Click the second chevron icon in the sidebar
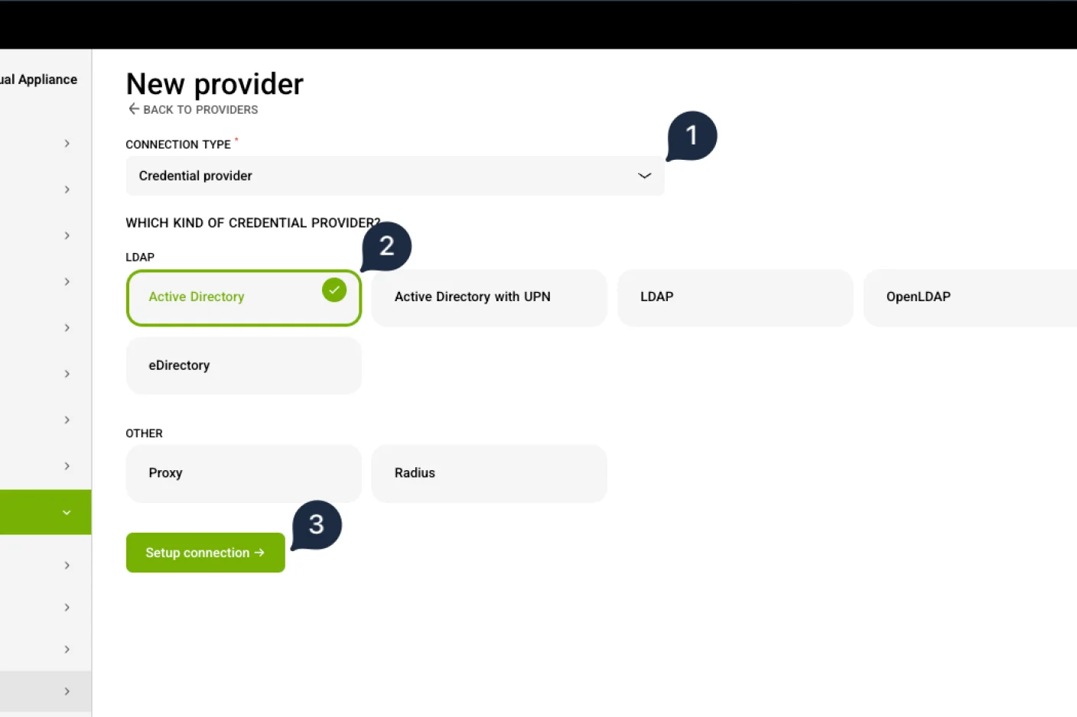Image resolution: width=1077 pixels, height=717 pixels. [x=67, y=190]
